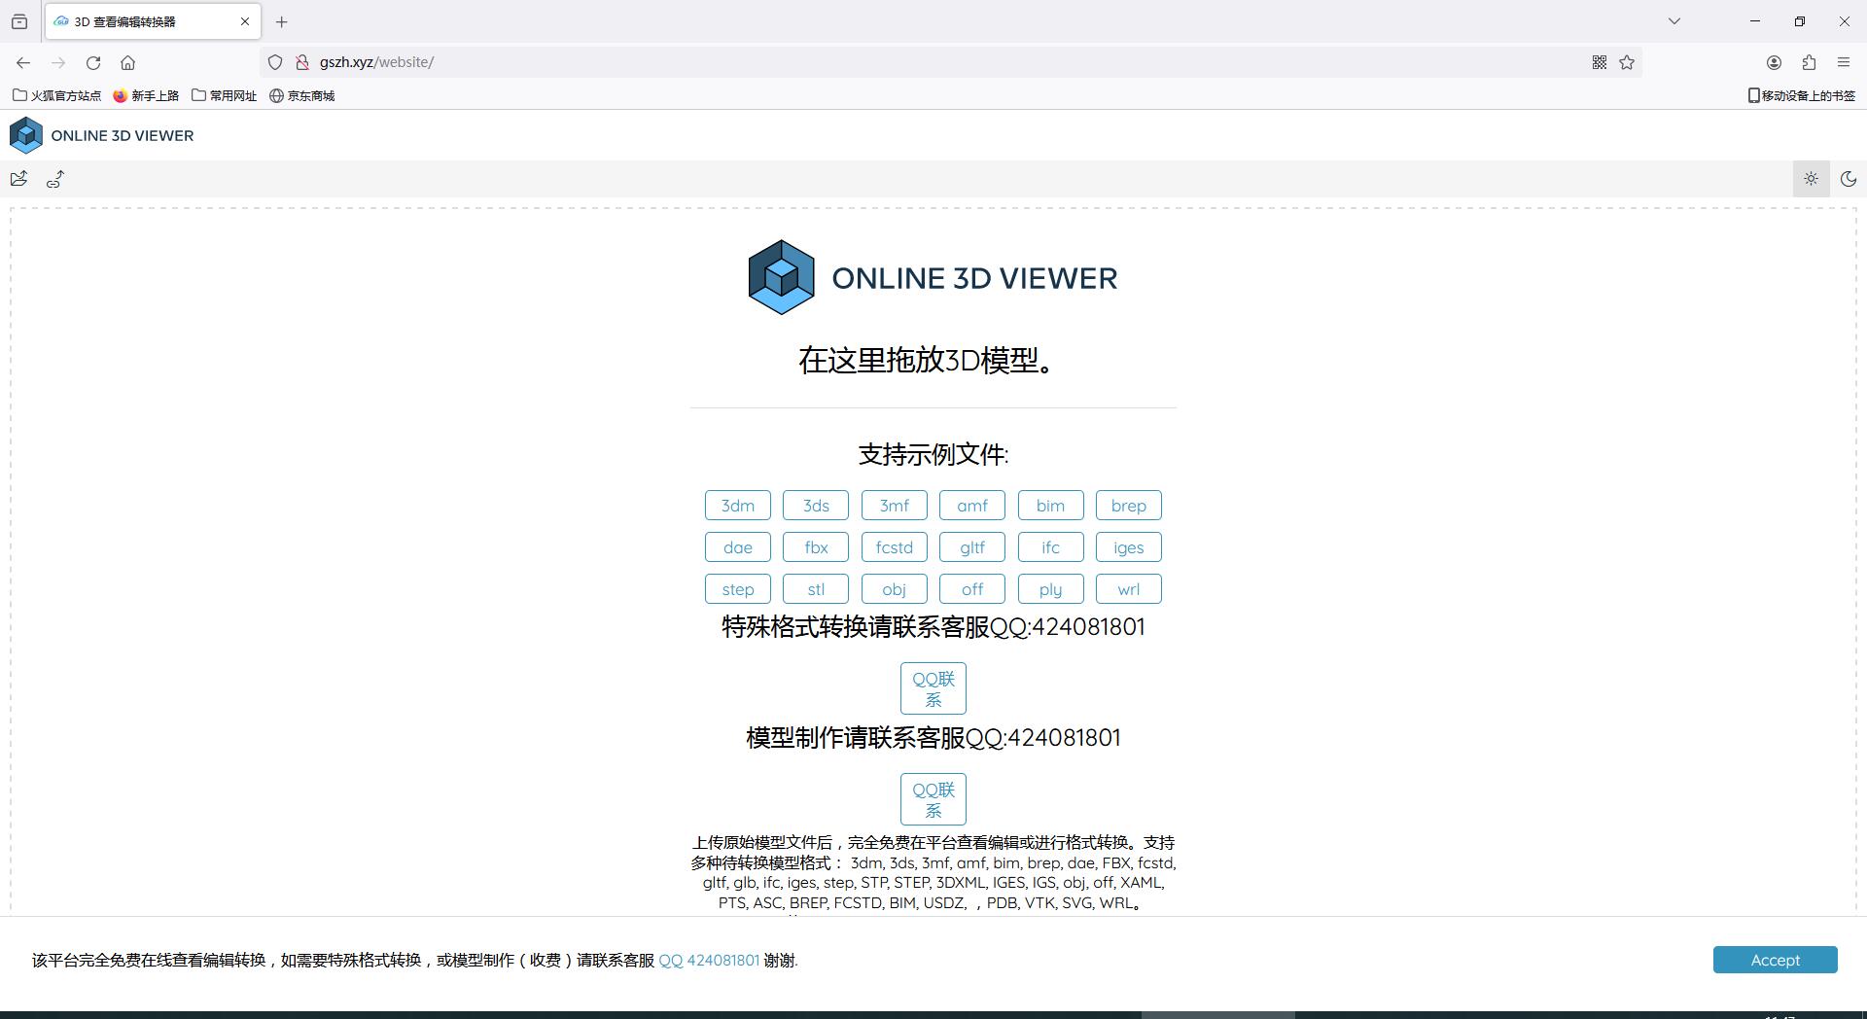
Task: Go to browser home page
Action: click(x=127, y=62)
